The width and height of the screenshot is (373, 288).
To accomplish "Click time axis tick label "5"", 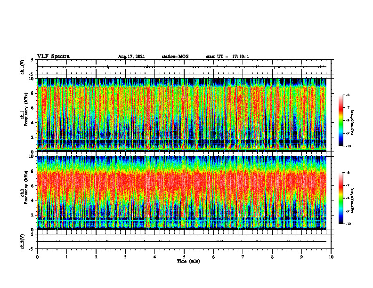I will [x=184, y=257].
